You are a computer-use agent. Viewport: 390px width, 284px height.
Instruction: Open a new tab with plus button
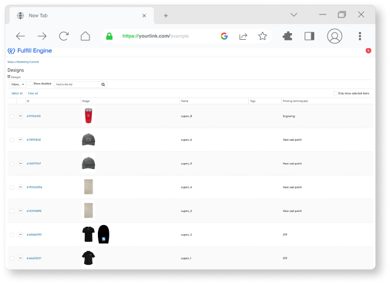pyautogui.click(x=166, y=16)
